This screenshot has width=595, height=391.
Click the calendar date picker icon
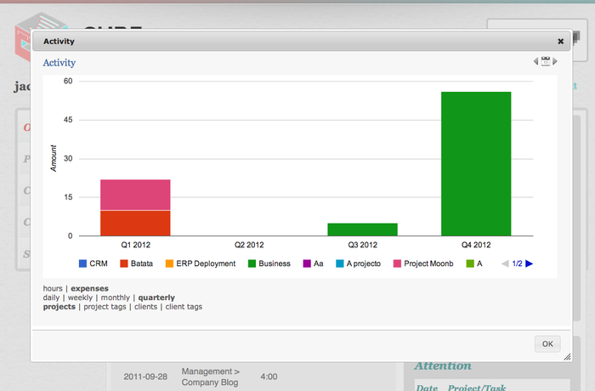pyautogui.click(x=545, y=62)
